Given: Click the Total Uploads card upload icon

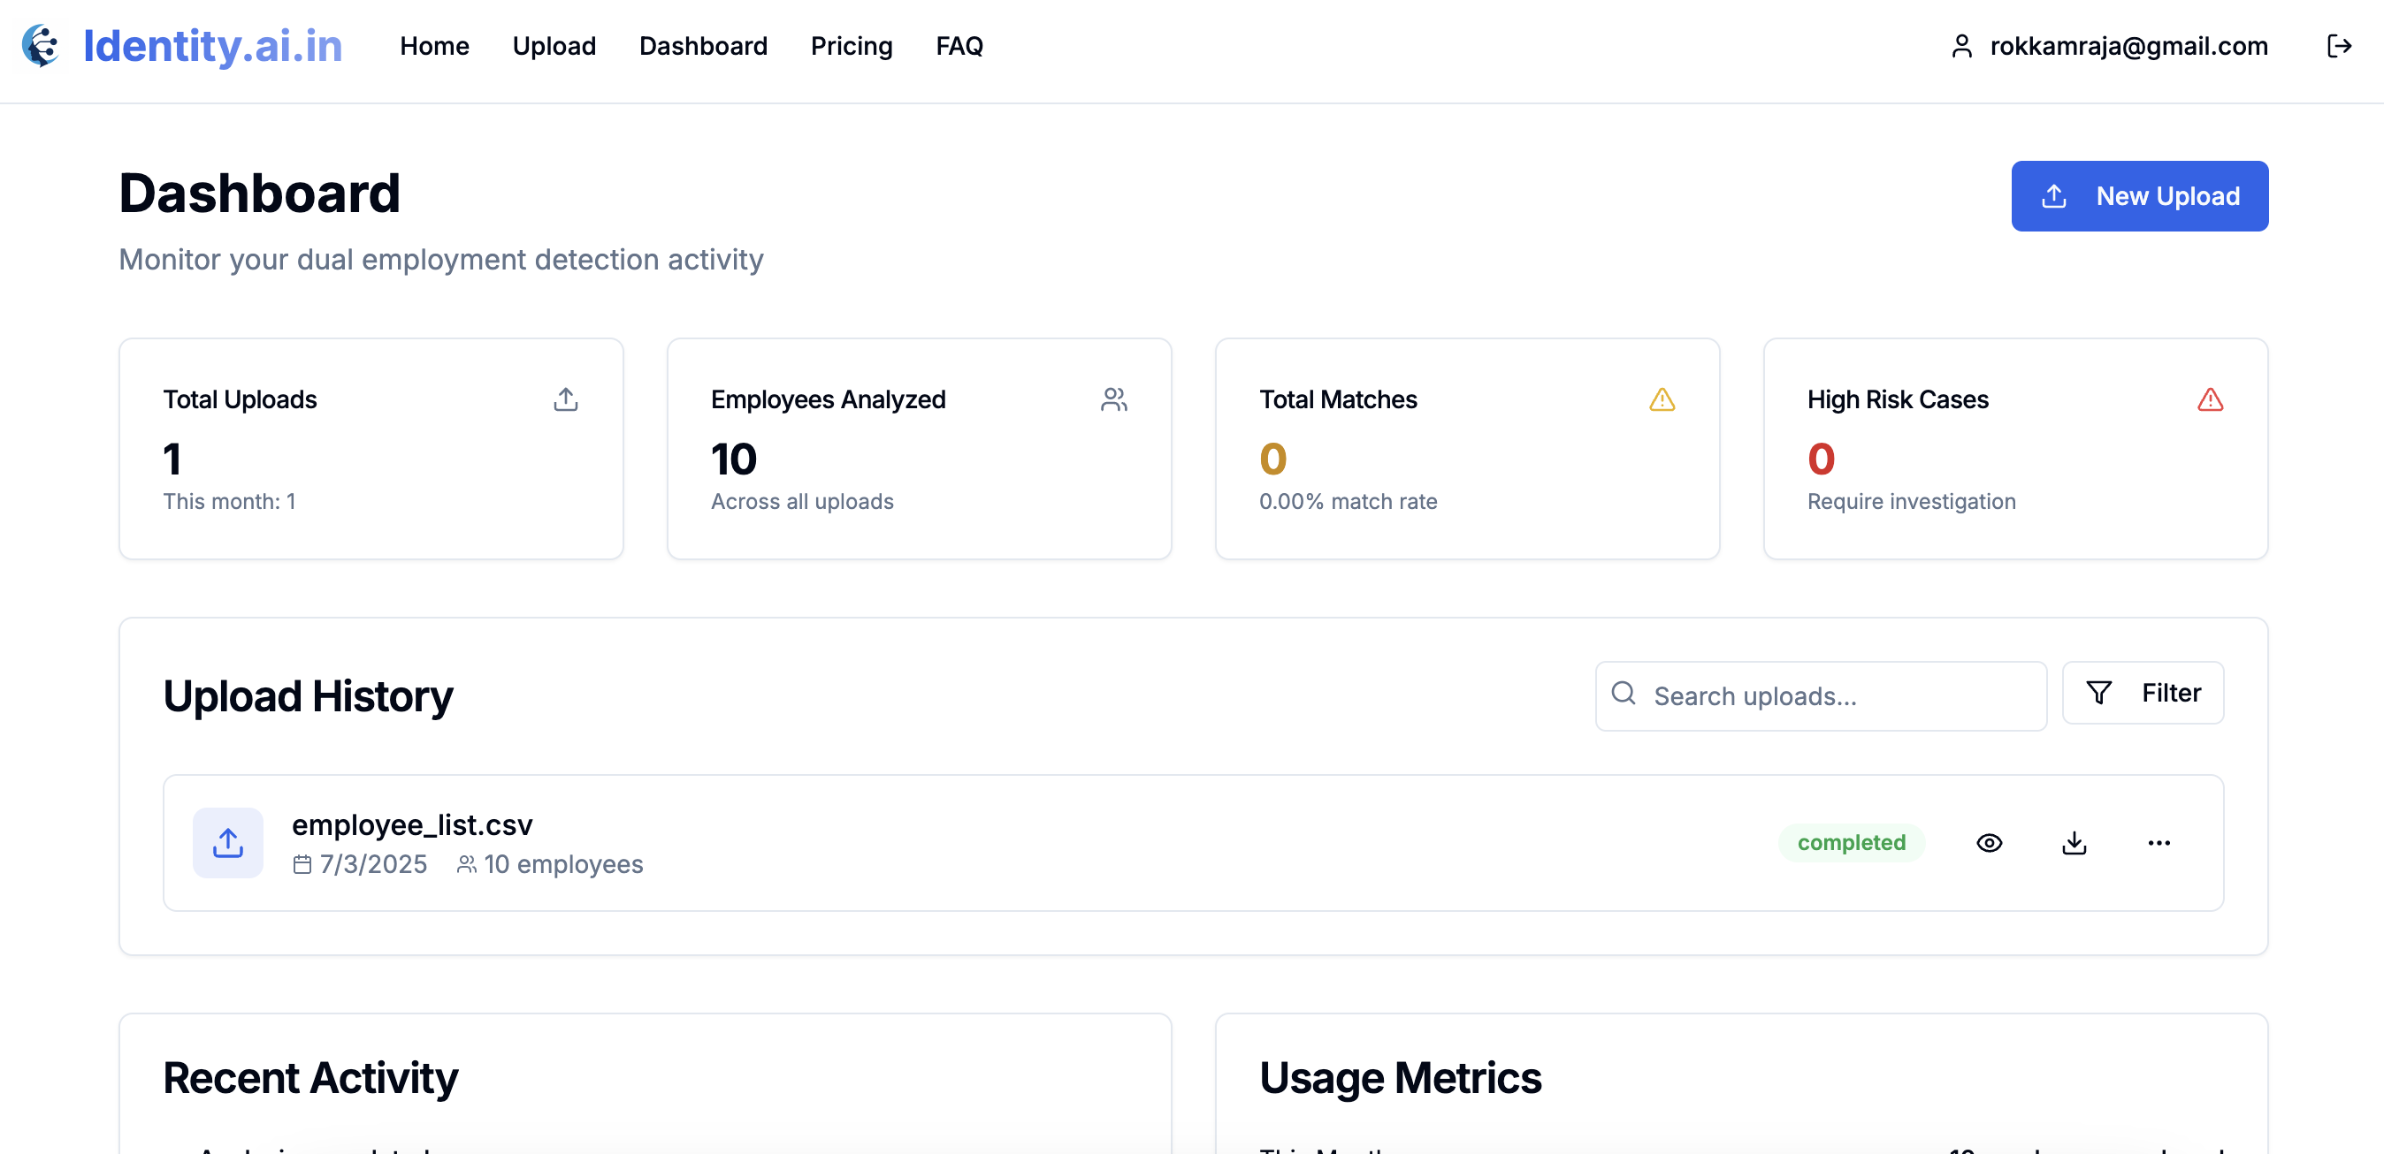Looking at the screenshot, I should [x=565, y=399].
